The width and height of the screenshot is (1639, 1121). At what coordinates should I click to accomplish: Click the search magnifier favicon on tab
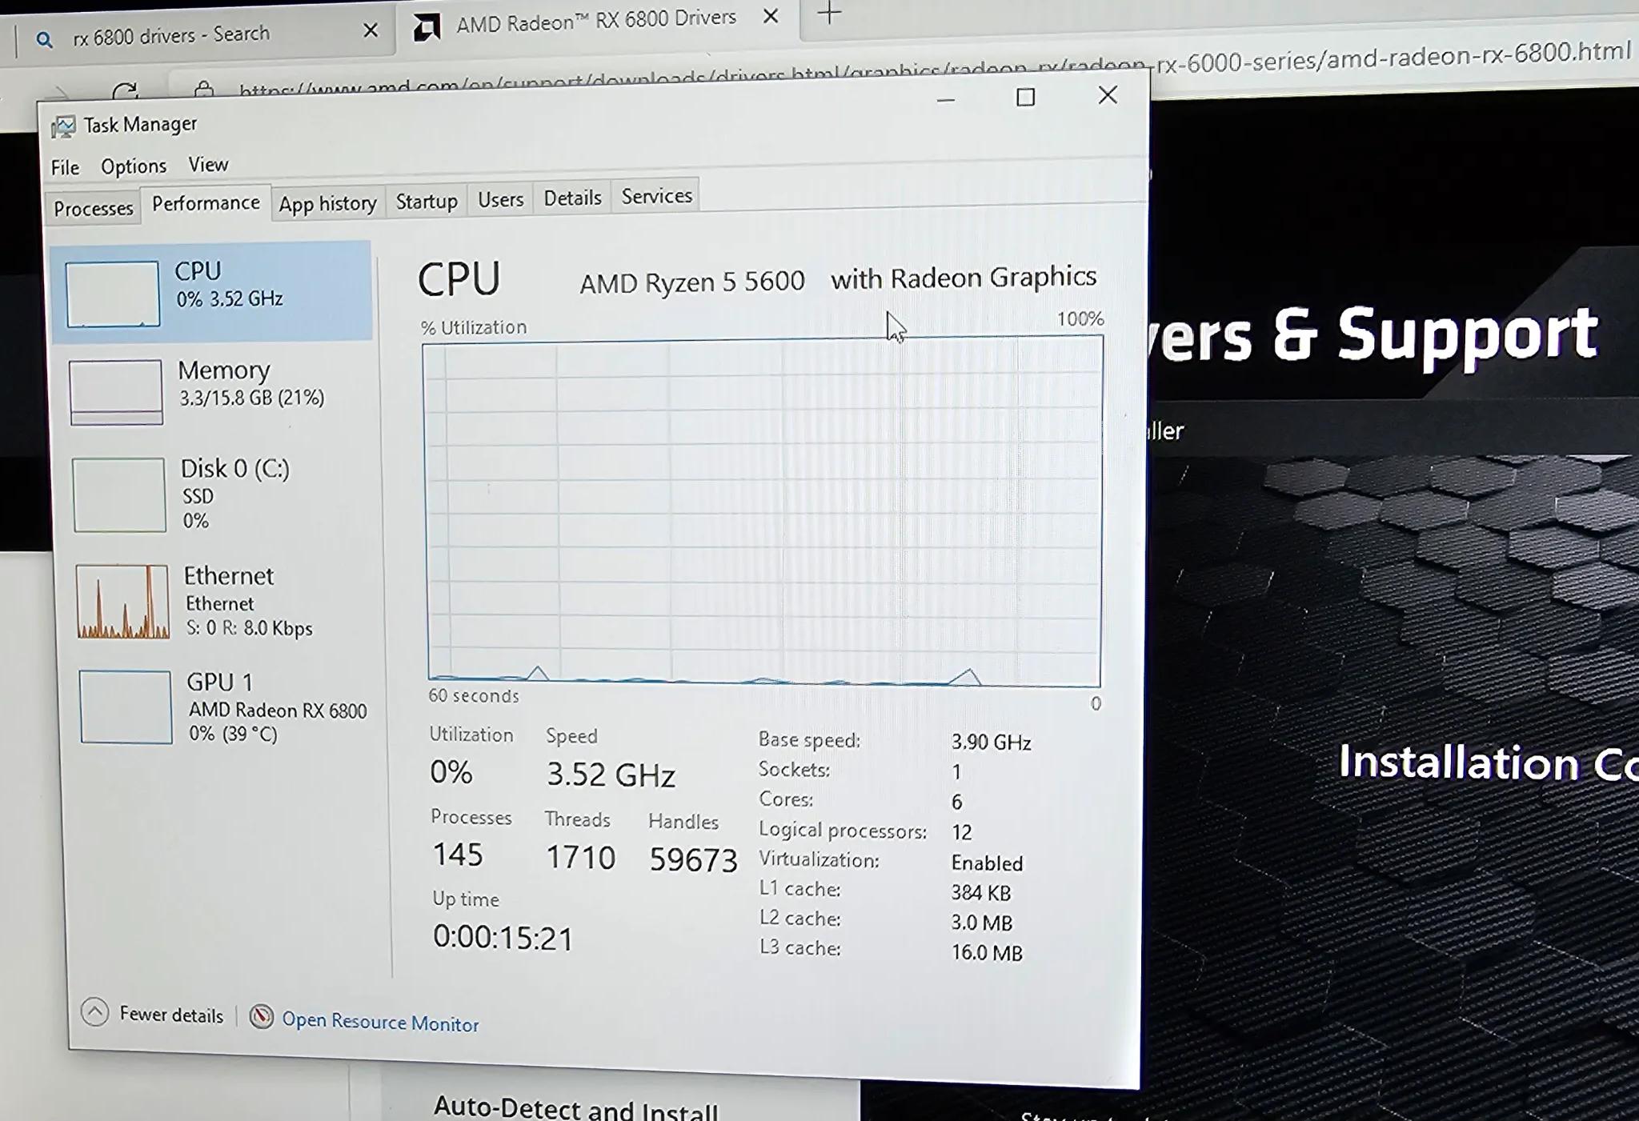(x=45, y=40)
